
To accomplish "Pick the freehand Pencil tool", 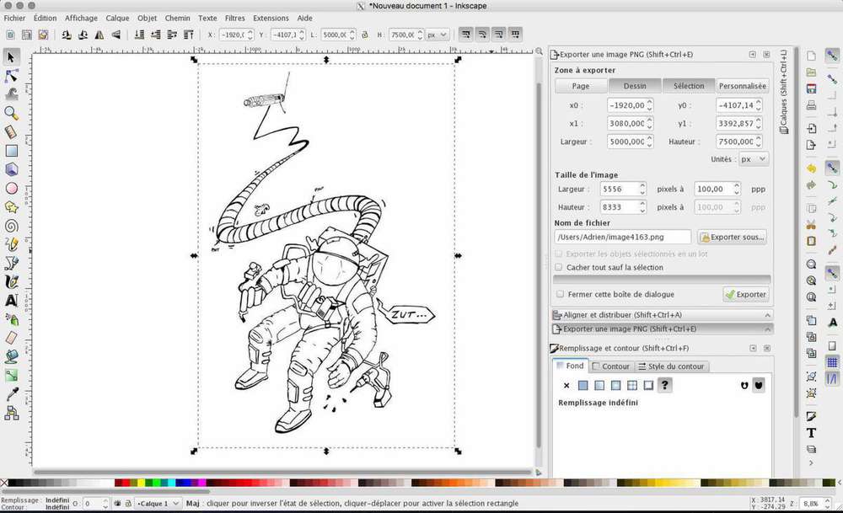I will tap(11, 244).
